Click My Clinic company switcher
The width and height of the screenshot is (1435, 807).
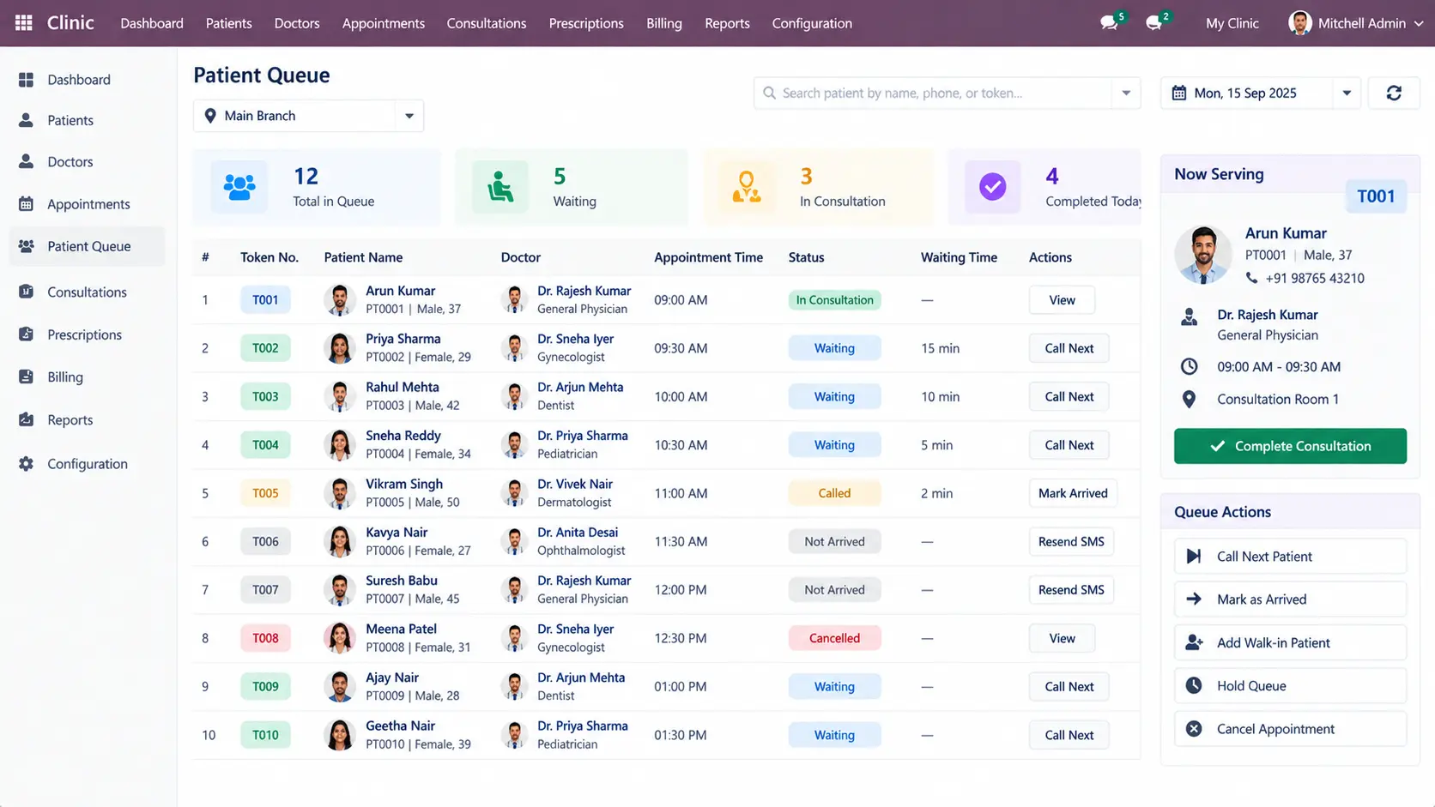pyautogui.click(x=1232, y=23)
